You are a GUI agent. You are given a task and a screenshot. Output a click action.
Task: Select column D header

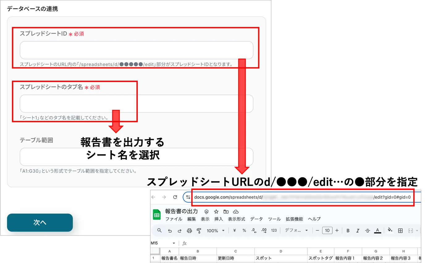pos(281,251)
